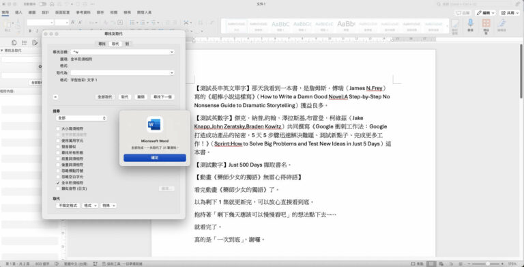The height and width of the screenshot is (267, 524).
Task: Click the 確定 button in the alert
Action: click(155, 158)
